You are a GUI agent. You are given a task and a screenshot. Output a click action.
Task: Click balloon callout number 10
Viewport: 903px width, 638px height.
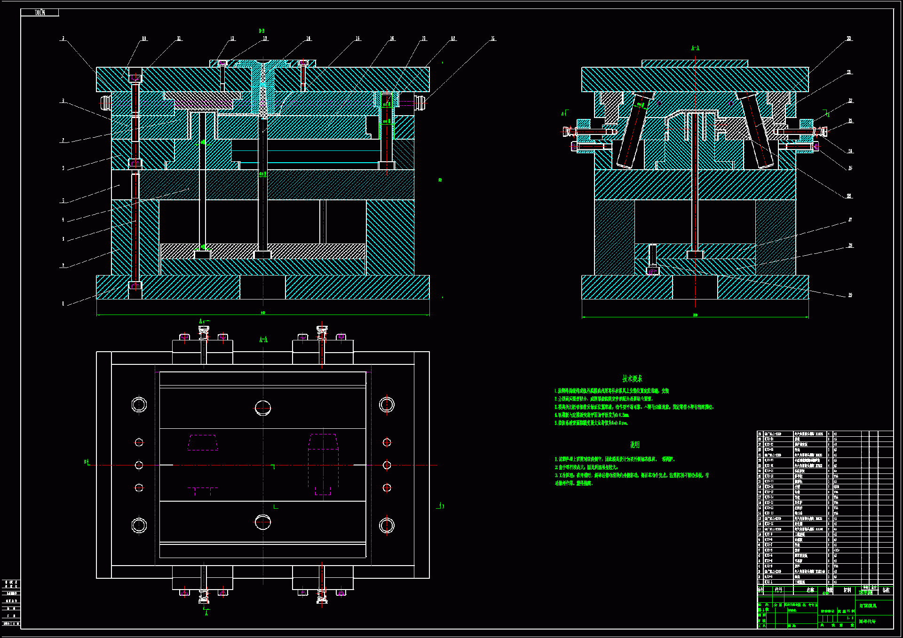coord(144,39)
